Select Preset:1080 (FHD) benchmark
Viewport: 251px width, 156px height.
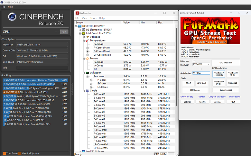tap(218, 83)
